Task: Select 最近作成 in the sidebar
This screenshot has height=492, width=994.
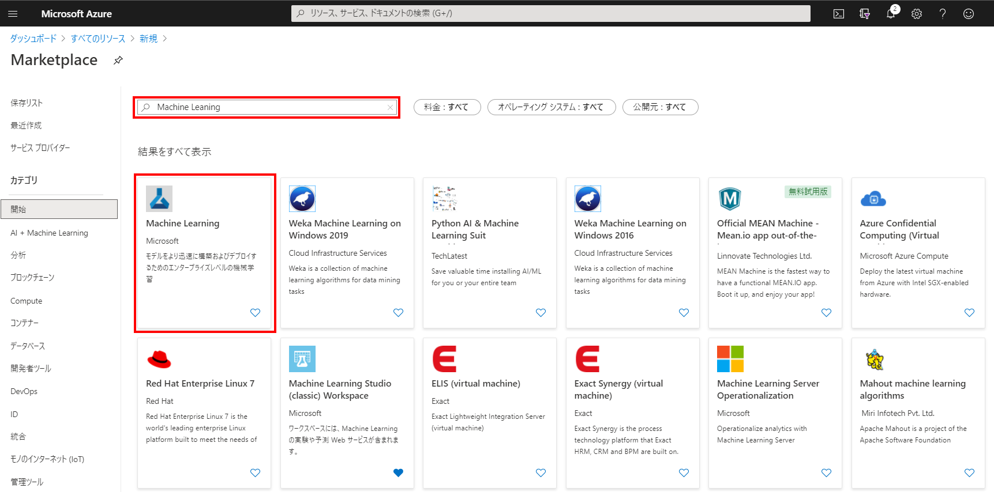Action: 26,126
